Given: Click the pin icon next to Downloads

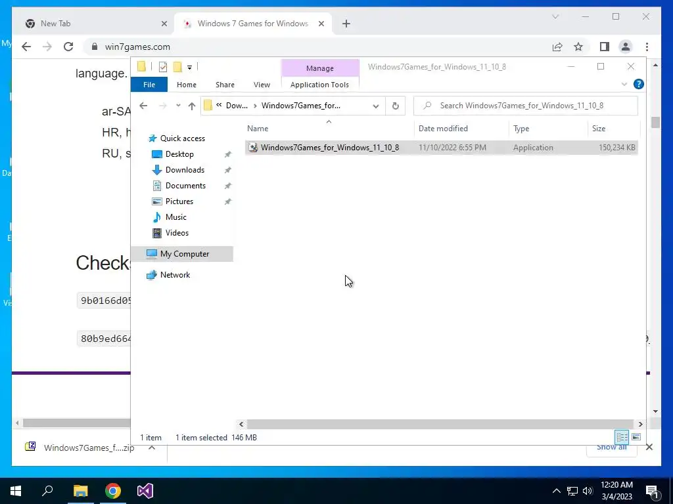Looking at the screenshot, I should [227, 170].
